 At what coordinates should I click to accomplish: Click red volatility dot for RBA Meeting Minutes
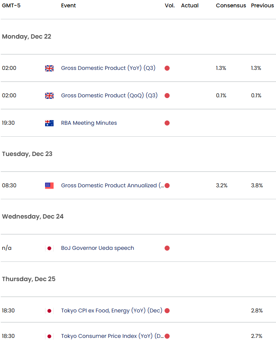click(x=167, y=123)
